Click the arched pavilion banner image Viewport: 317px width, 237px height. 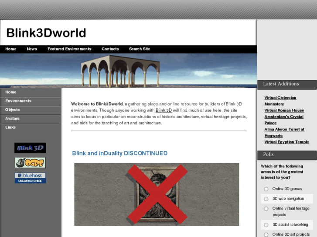[129, 71]
